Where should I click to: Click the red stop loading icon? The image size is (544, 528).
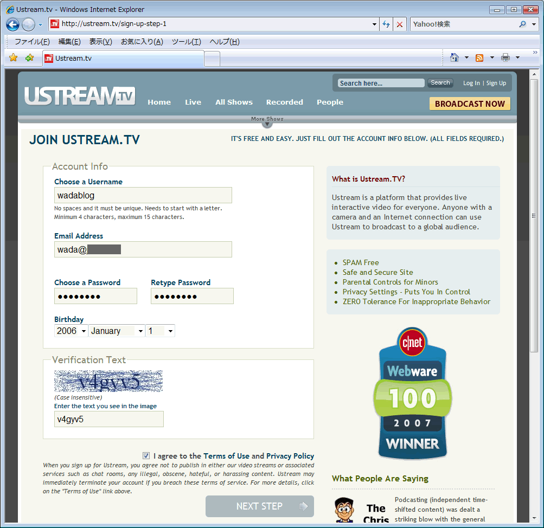pyautogui.click(x=400, y=24)
